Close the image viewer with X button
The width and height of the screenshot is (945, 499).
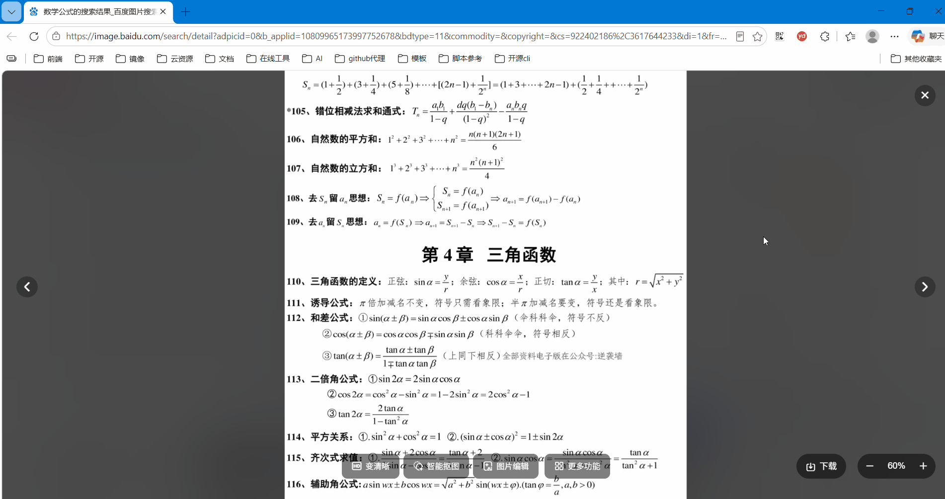tap(925, 95)
